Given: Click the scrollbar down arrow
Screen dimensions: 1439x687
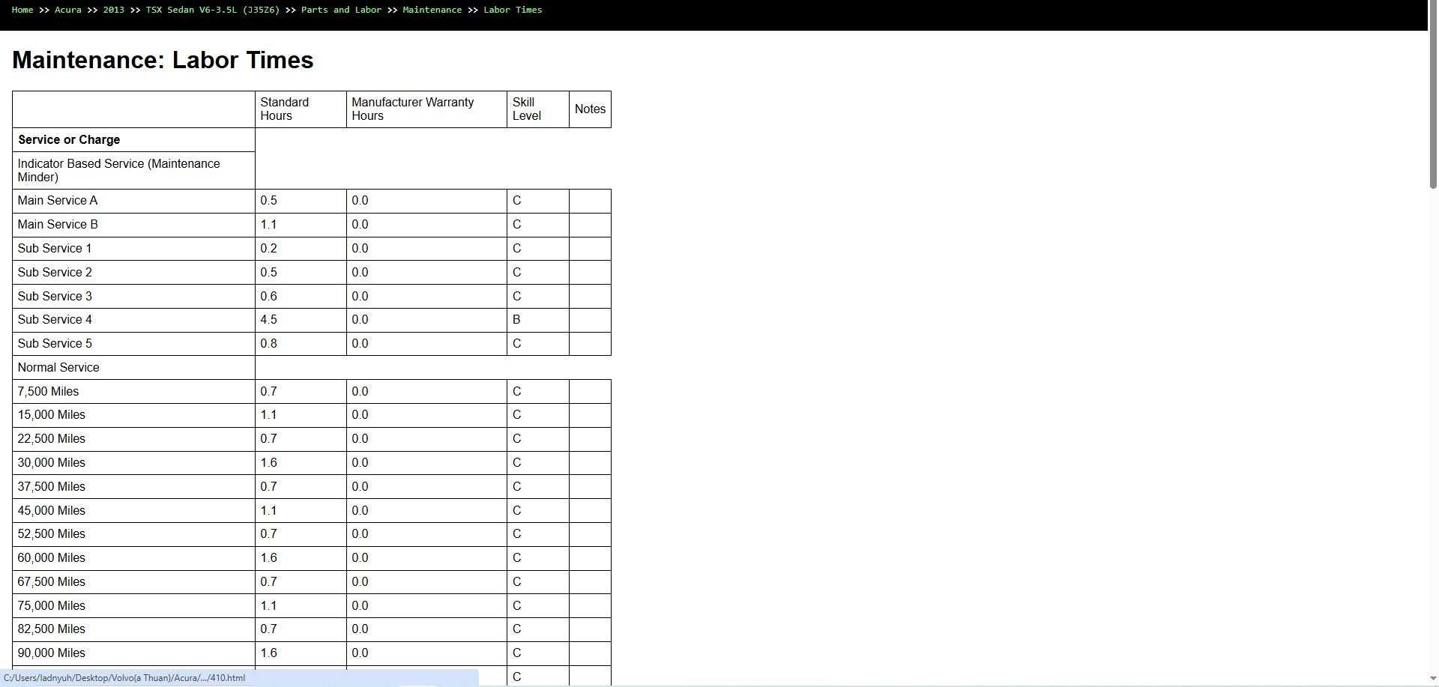Looking at the screenshot, I should (1433, 678).
